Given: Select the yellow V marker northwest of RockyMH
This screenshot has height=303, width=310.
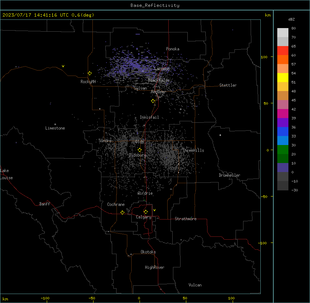Looking at the screenshot, I should [63, 66].
